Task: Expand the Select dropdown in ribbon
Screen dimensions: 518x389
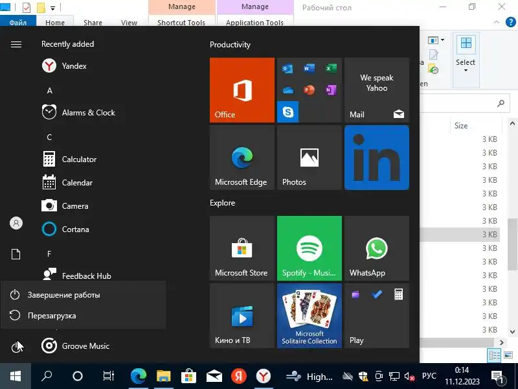Action: point(466,60)
